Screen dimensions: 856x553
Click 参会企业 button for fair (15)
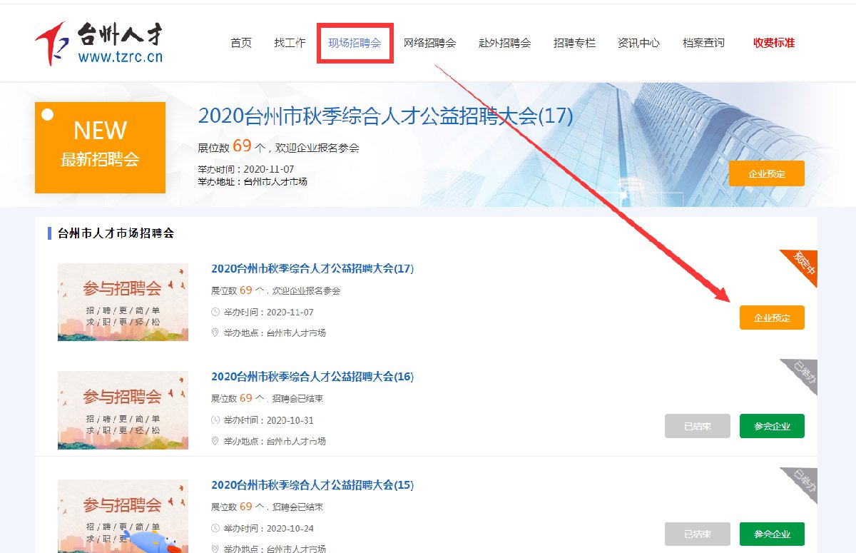coord(772,534)
